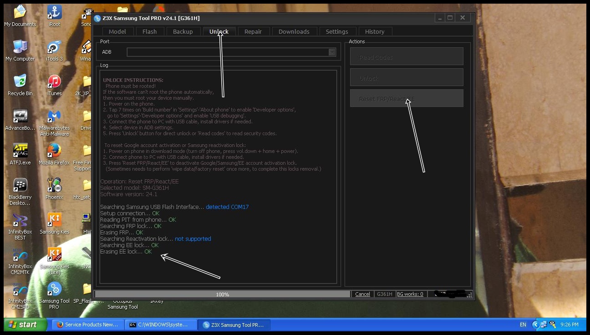
Task: Expand the ADB port dropdown arrow
Action: pyautogui.click(x=332, y=52)
